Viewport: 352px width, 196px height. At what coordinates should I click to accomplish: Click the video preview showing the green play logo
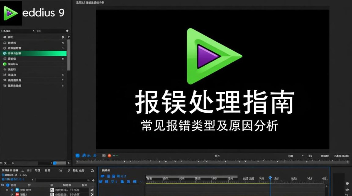tap(212, 79)
